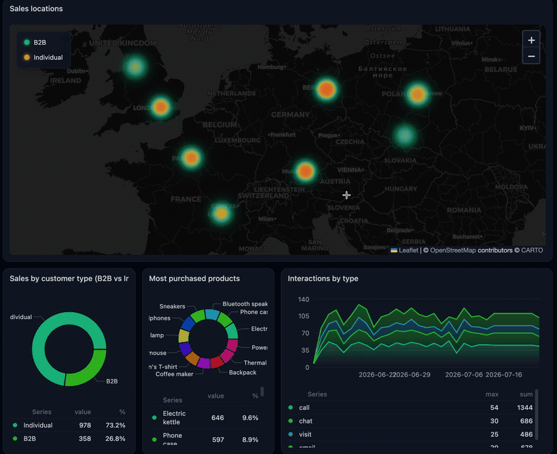Use the interactions legend scrollbar
Image resolution: width=557 pixels, height=454 pixels.
tap(537, 415)
